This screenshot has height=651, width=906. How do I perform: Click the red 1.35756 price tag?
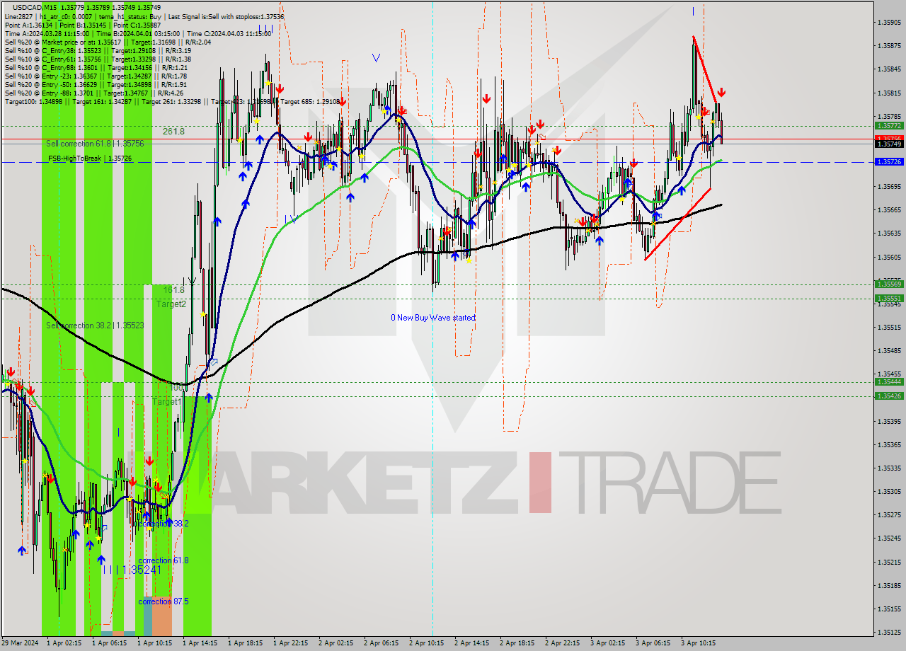pyautogui.click(x=889, y=139)
